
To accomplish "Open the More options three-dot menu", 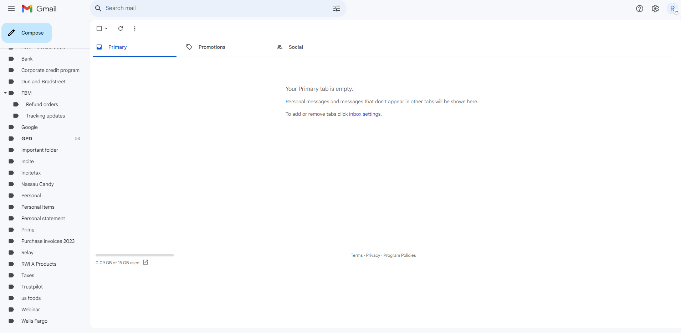I will pyautogui.click(x=134, y=28).
